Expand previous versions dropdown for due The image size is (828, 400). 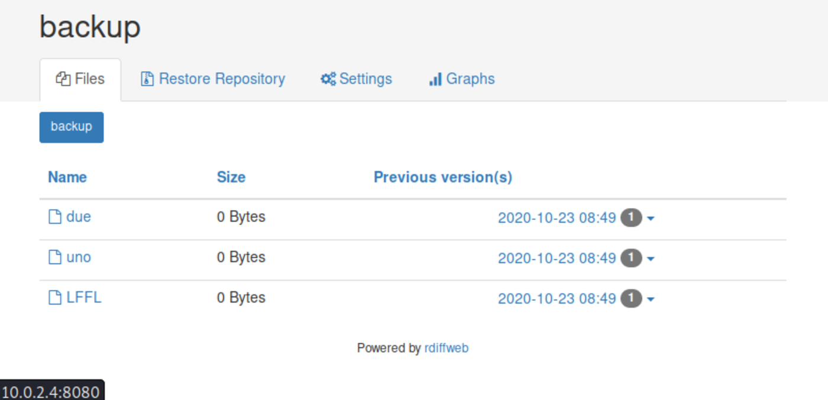click(x=651, y=218)
